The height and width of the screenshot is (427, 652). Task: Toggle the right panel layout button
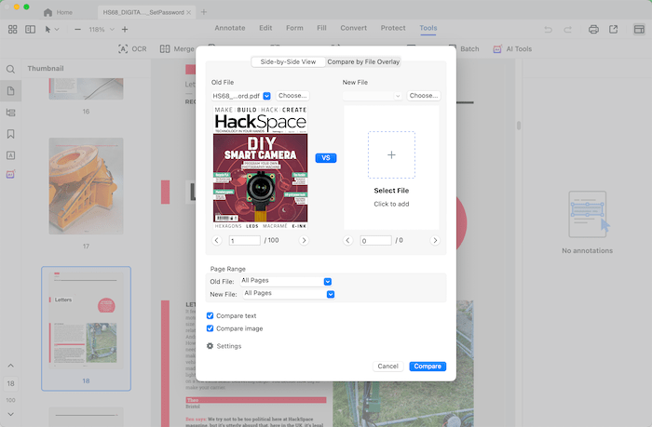(639, 29)
